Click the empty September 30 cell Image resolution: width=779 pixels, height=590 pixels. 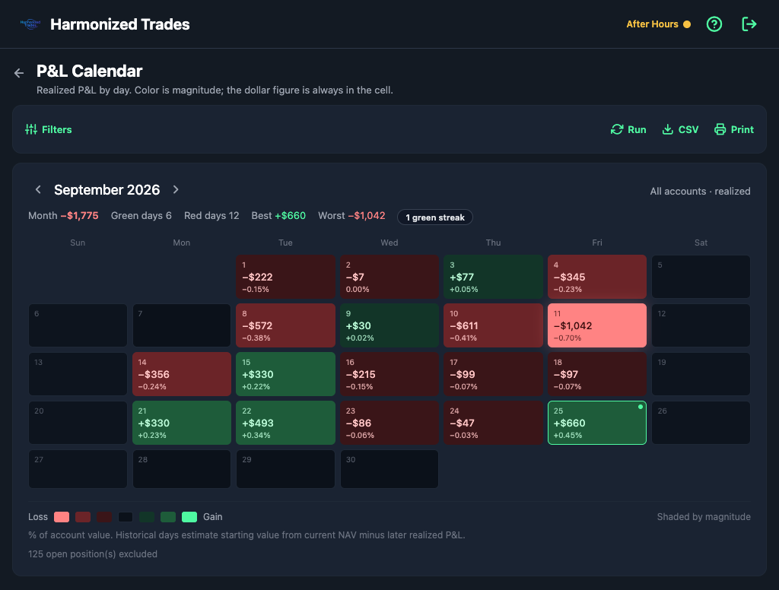(389, 469)
